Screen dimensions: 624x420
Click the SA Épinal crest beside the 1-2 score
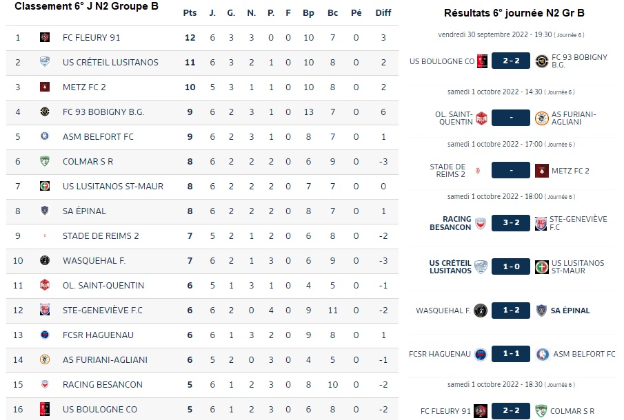(541, 311)
